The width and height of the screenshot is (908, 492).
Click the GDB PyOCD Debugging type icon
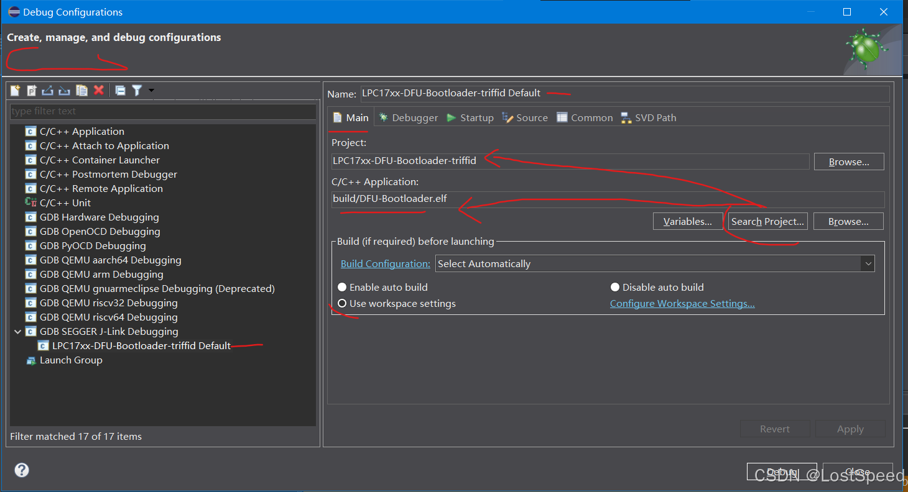pyautogui.click(x=30, y=245)
